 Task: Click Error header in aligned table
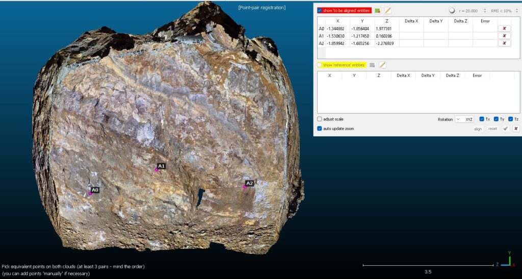[x=485, y=21]
